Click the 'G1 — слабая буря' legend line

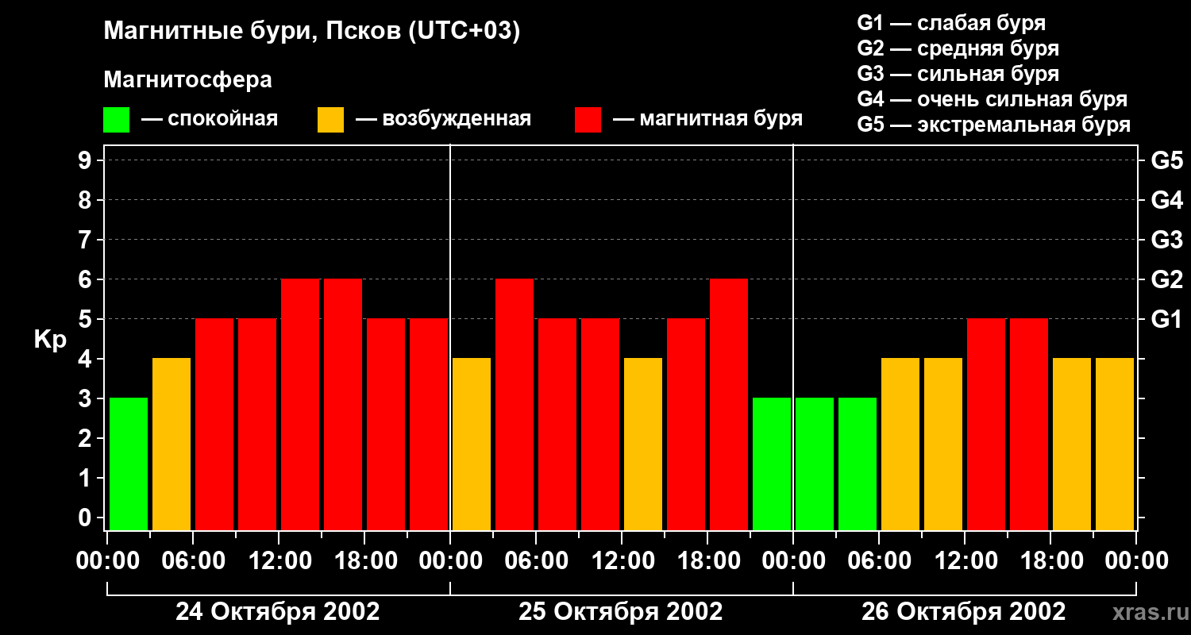(951, 23)
